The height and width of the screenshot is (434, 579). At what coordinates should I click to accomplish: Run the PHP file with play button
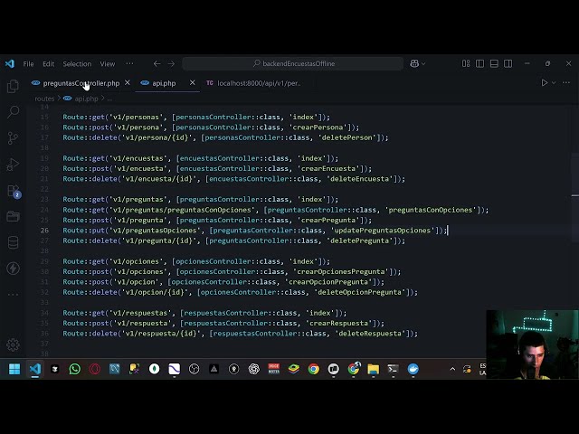point(545,82)
